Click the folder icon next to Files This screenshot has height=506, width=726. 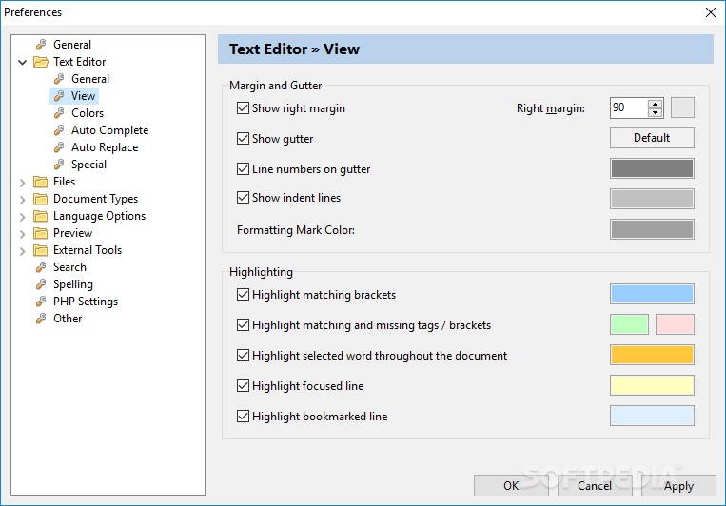40,182
